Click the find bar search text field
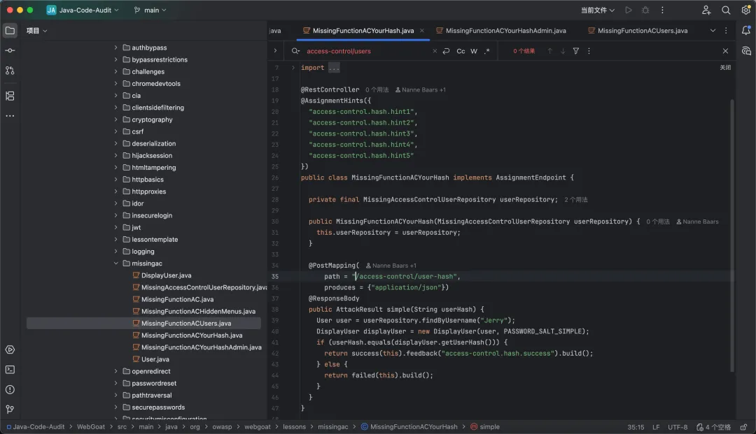The height and width of the screenshot is (434, 756). tap(364, 51)
